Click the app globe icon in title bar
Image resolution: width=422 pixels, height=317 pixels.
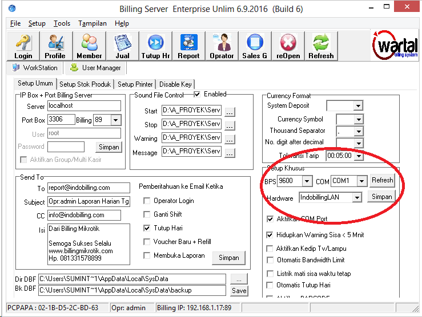click(12, 9)
